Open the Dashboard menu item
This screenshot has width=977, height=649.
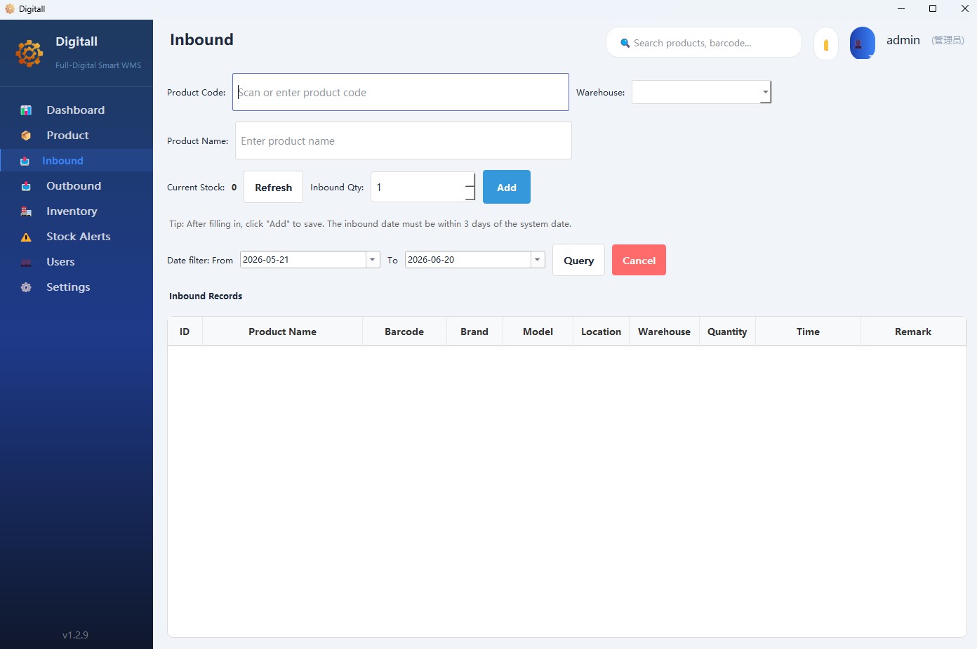[x=77, y=110]
